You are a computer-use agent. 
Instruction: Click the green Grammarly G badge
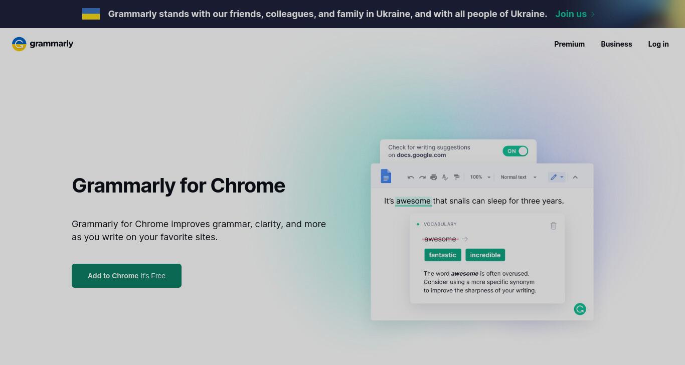tap(580, 309)
